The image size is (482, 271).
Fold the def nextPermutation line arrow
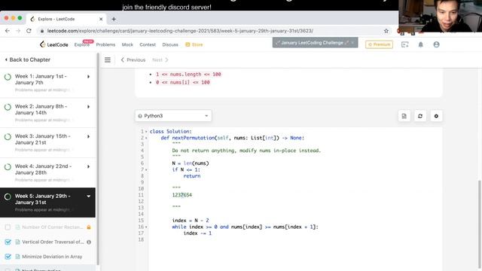(146, 138)
